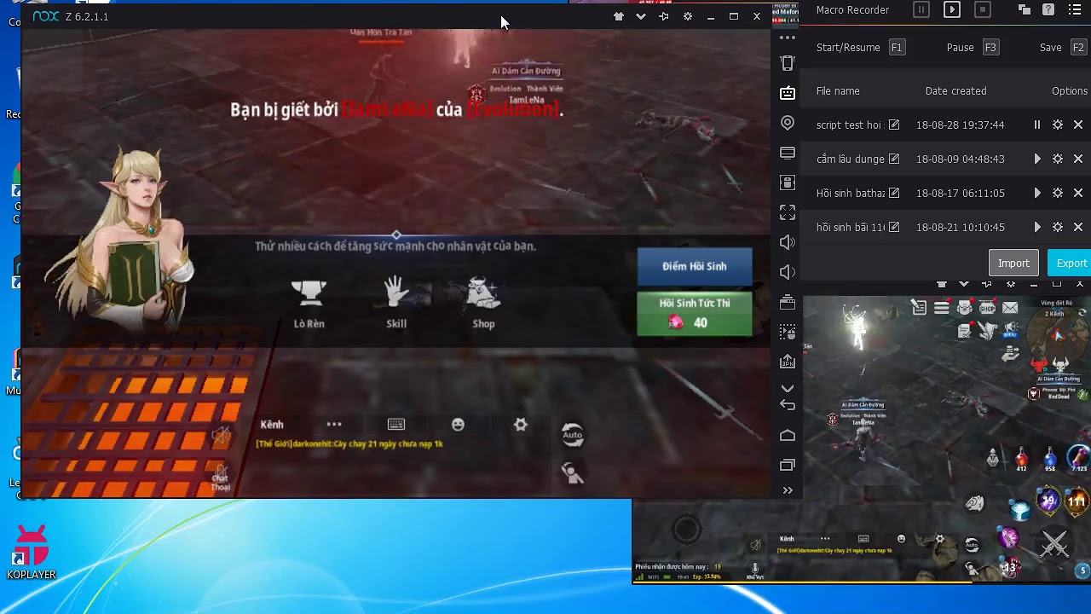Tap crossed-swords attack in back game

[x=1054, y=544]
